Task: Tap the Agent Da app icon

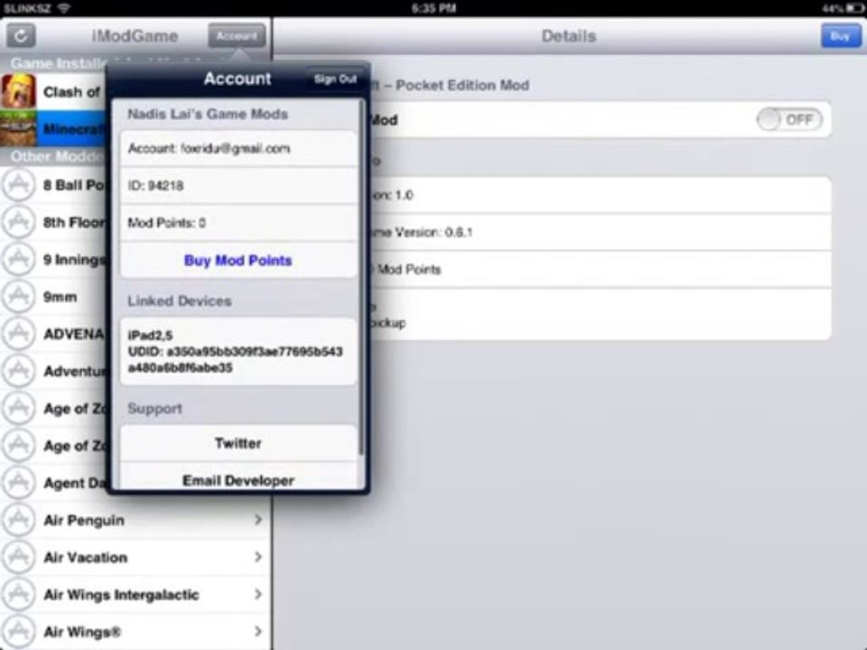Action: pos(19,482)
